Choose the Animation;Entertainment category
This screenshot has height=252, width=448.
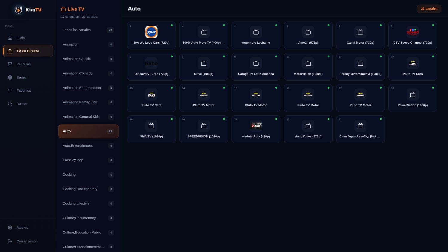click(88, 88)
